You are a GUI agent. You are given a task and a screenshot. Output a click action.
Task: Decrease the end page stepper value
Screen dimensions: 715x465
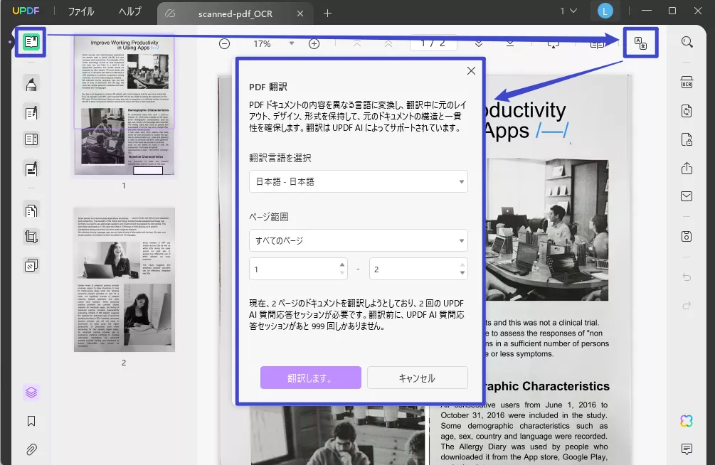(x=462, y=273)
